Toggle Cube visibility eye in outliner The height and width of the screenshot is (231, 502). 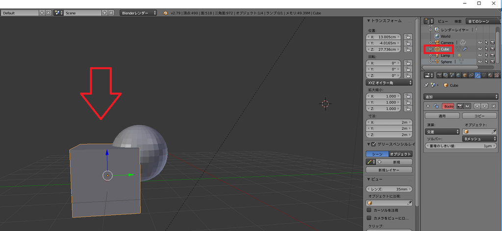pos(480,49)
